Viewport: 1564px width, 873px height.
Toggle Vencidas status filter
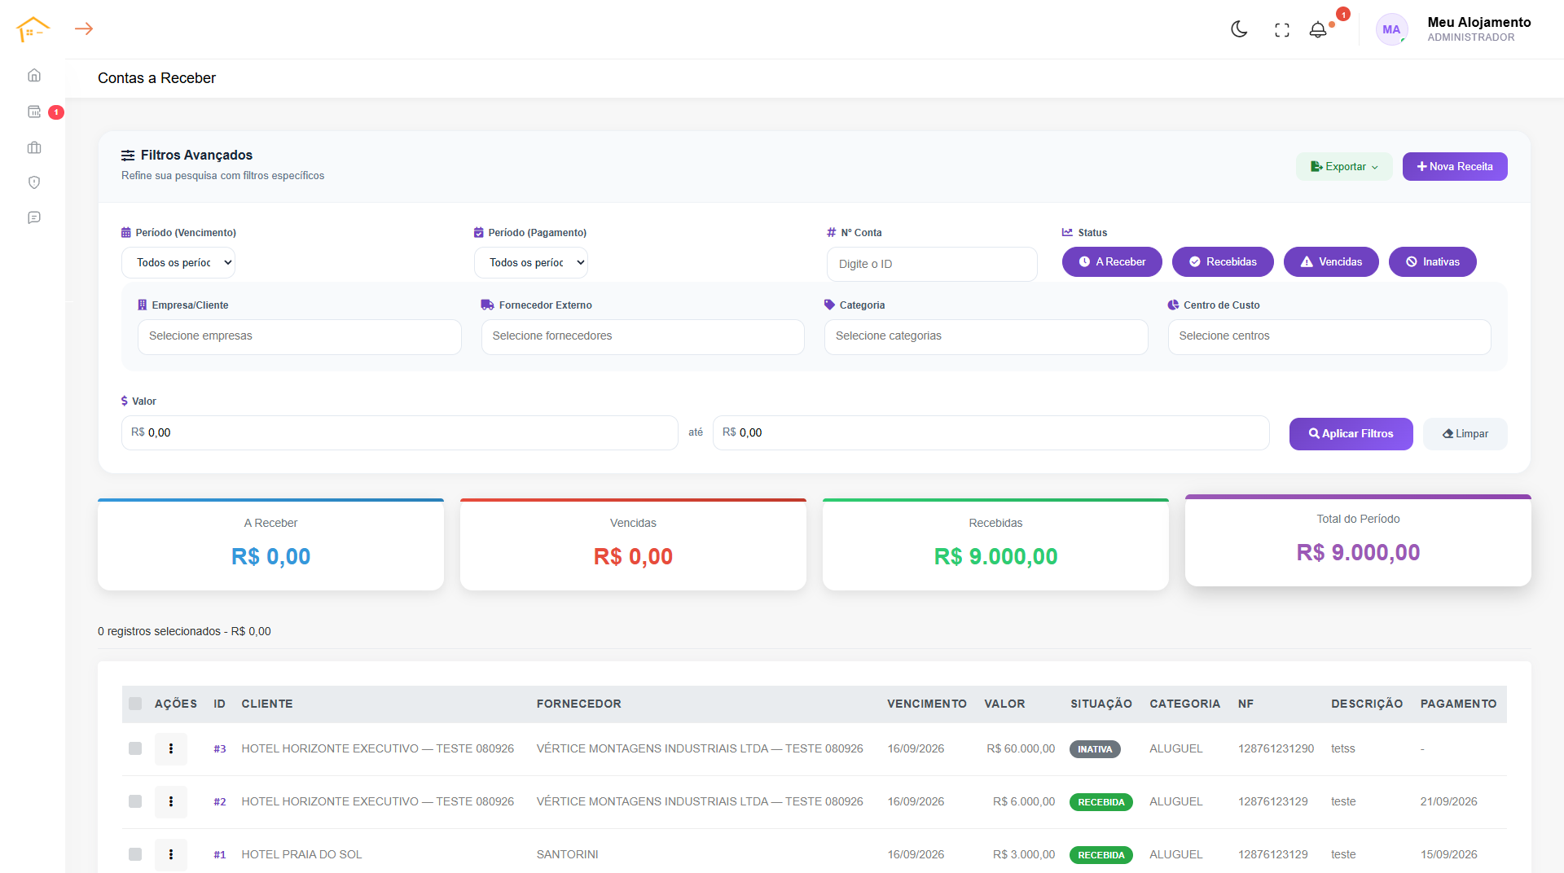point(1331,261)
